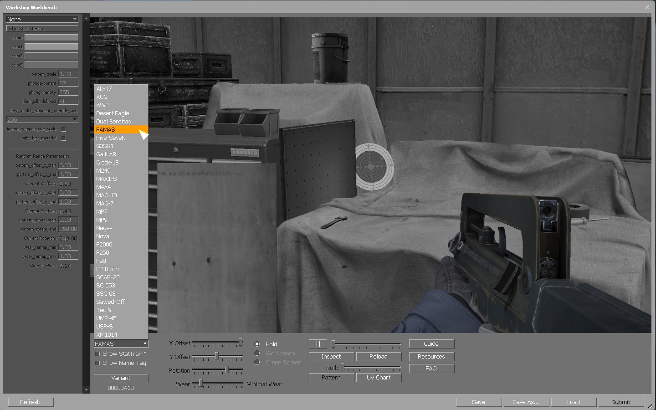Open the UV Chart view
Viewport: 656px width, 410px height.
pyautogui.click(x=379, y=378)
